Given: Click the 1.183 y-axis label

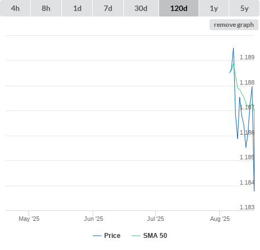Looking at the screenshot, I should click(247, 207).
